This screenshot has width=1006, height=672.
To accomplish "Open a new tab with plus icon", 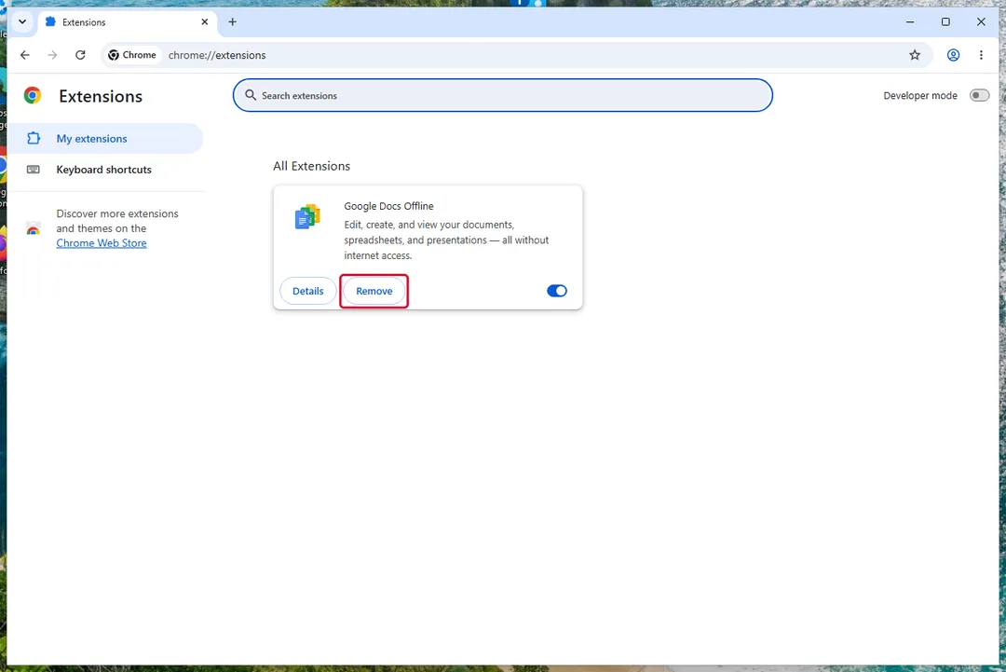I will click(x=232, y=21).
